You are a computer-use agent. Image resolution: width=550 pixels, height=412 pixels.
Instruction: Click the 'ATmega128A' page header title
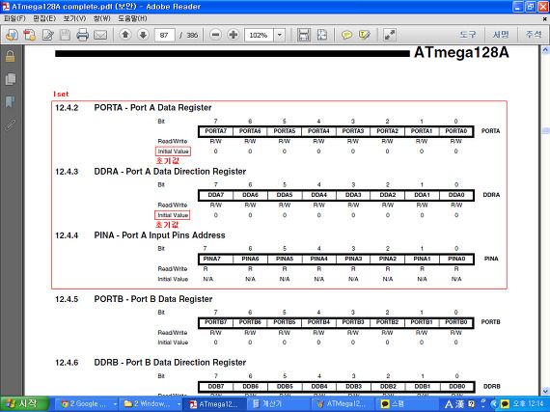(461, 53)
